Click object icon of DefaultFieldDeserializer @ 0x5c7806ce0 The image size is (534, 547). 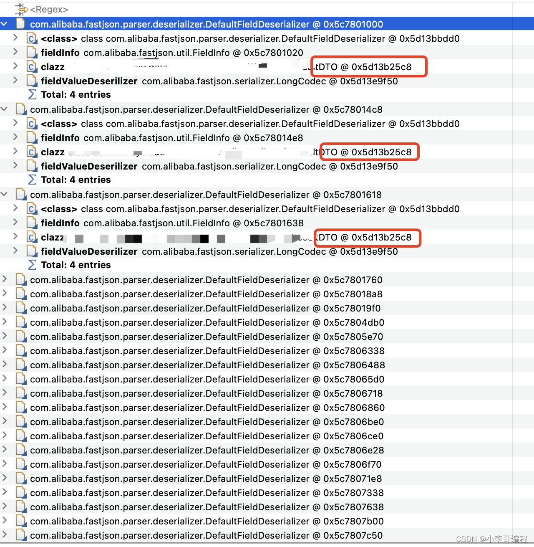(21, 436)
